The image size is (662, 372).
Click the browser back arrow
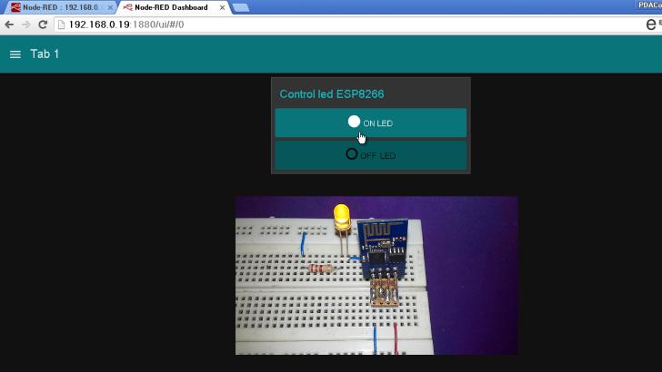[10, 24]
